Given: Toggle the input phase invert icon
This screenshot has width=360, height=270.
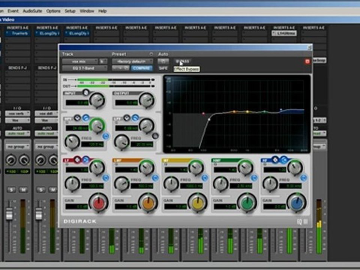Looking at the screenshot, I should pyautogui.click(x=85, y=93).
